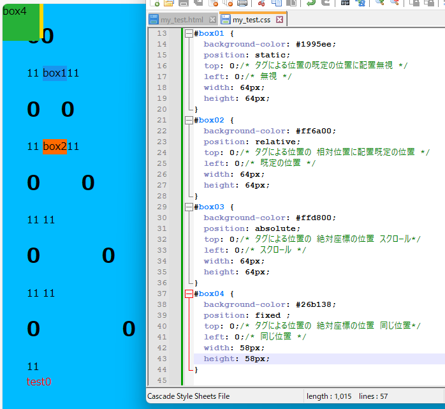Screen dimensions: 445x409
Task: Click the #box03 selector text
Action: 209,207
